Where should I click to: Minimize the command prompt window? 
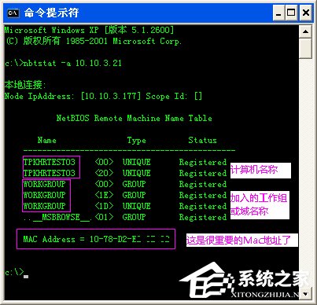pyautogui.click(x=278, y=13)
